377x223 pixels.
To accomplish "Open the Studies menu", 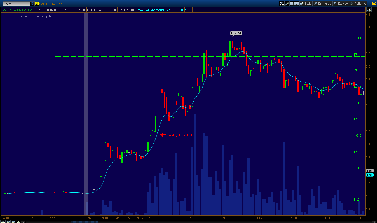I will pos(340,4).
